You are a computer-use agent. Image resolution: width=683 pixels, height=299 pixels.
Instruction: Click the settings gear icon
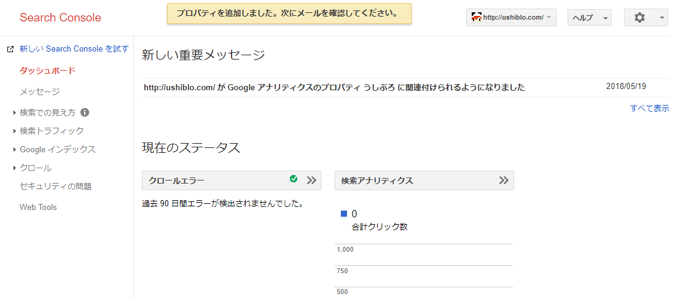pos(639,18)
